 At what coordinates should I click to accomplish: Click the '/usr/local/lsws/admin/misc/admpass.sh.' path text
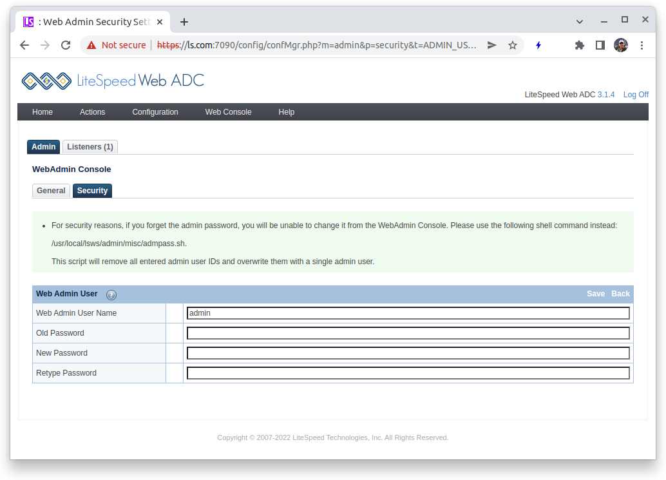[x=119, y=244]
